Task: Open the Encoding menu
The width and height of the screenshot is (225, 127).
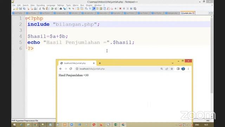Action: coord(41,5)
